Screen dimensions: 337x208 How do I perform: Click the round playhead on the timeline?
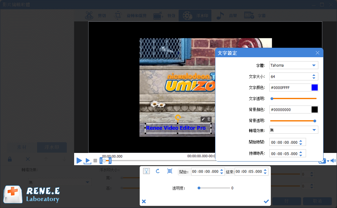point(104,161)
